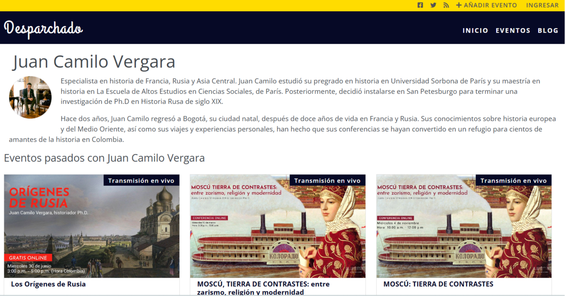Click the paragraph starting 'Hace dos años'
Image resolution: width=565 pixels, height=296 pixels.
pos(283,129)
